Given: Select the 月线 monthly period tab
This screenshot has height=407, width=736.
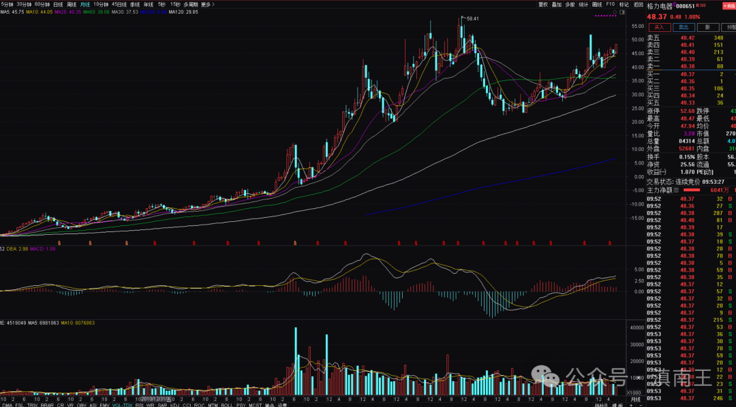Looking at the screenshot, I should 85,4.
